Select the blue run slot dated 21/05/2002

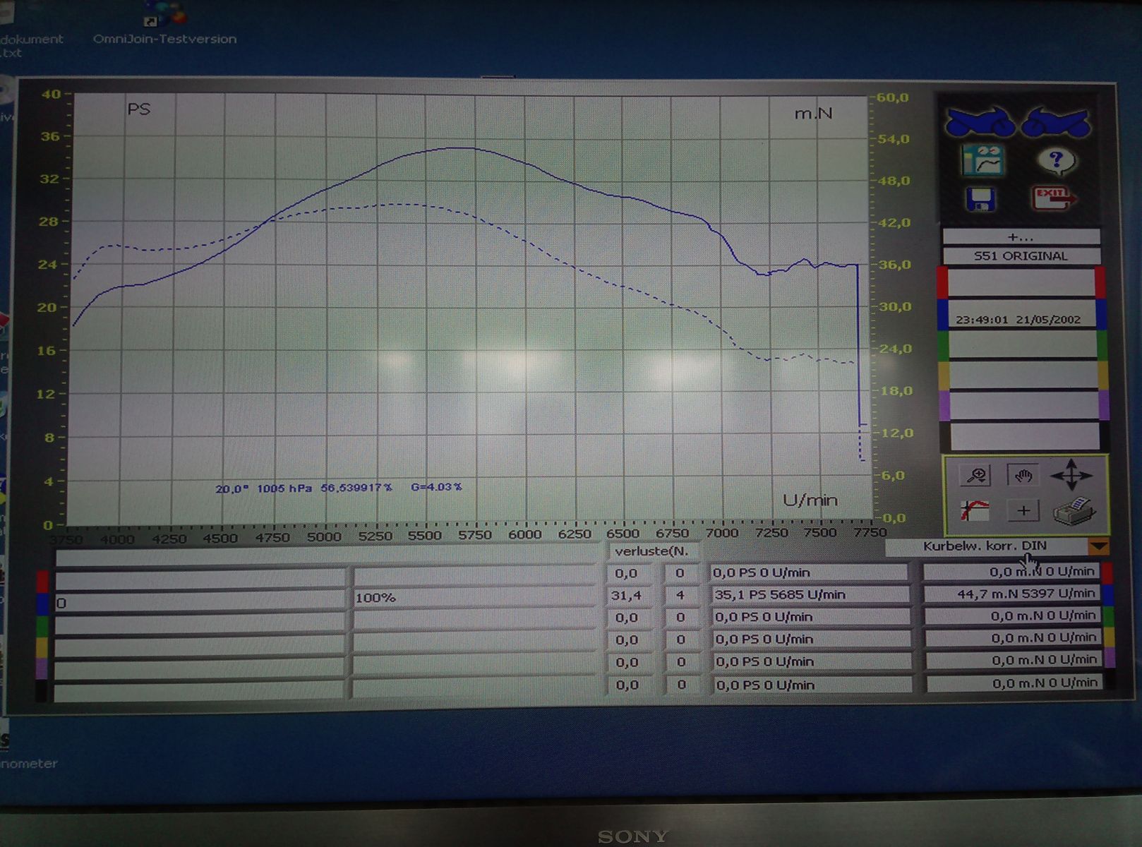[x=1019, y=318]
